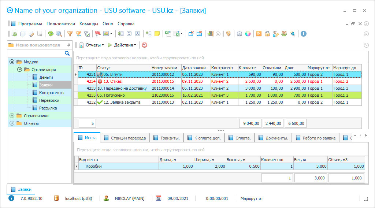Click the close all windows toolbar icon
375x208 pixels.
pos(200,34)
